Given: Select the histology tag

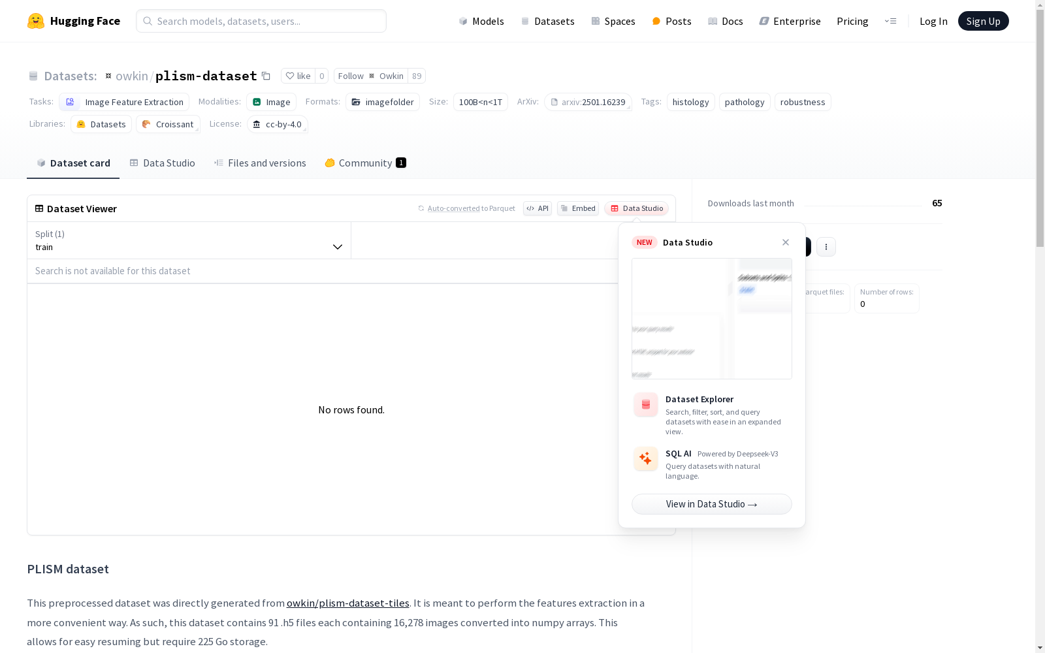Looking at the screenshot, I should (691, 102).
